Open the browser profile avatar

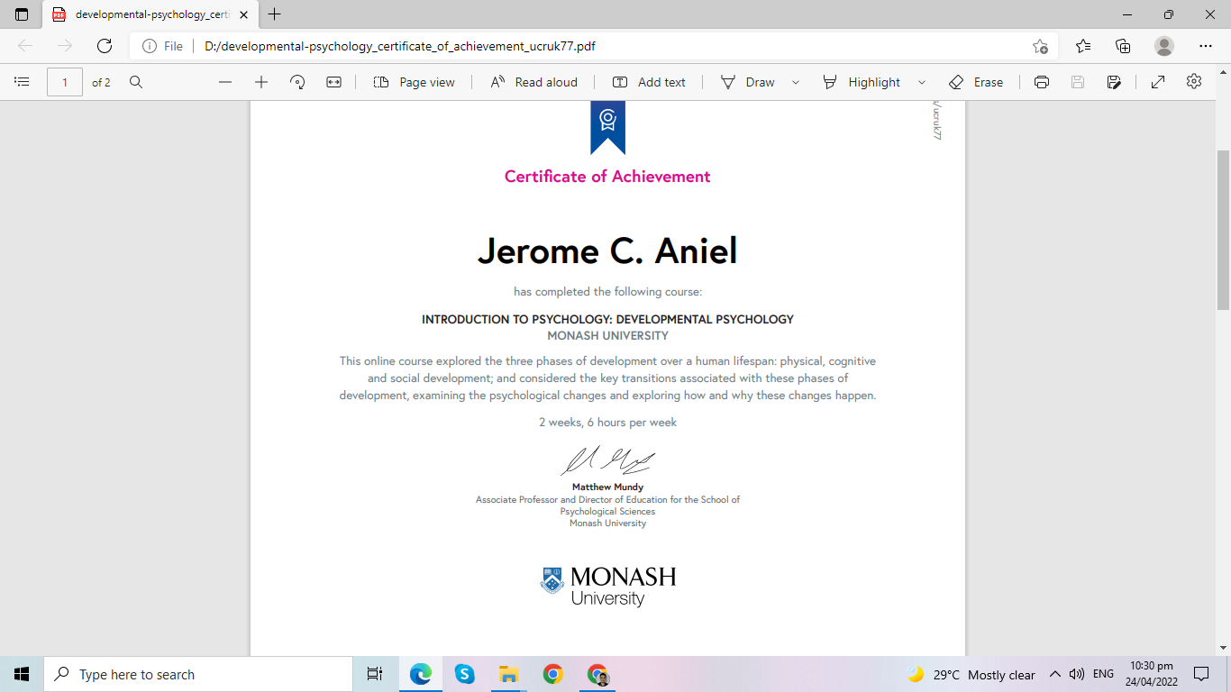coord(1164,46)
